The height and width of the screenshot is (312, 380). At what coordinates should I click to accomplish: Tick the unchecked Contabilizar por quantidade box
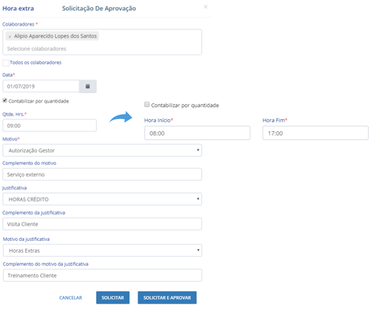coord(147,105)
